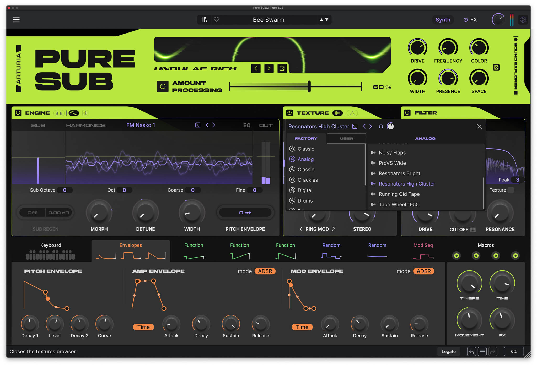Select the Engine wave mode icon
The height and width of the screenshot is (365, 537).
click(x=74, y=113)
